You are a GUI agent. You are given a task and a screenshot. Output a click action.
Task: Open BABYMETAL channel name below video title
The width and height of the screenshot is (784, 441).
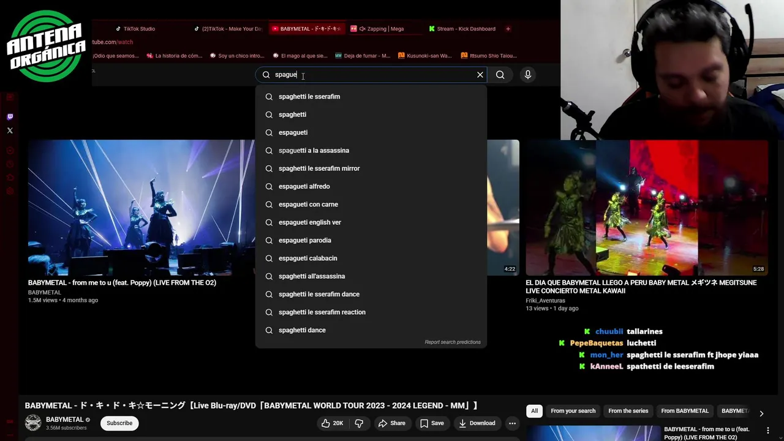(64, 420)
